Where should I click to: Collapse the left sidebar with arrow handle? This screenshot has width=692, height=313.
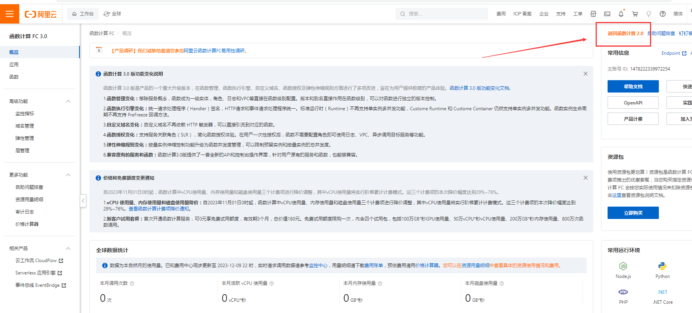click(x=83, y=200)
